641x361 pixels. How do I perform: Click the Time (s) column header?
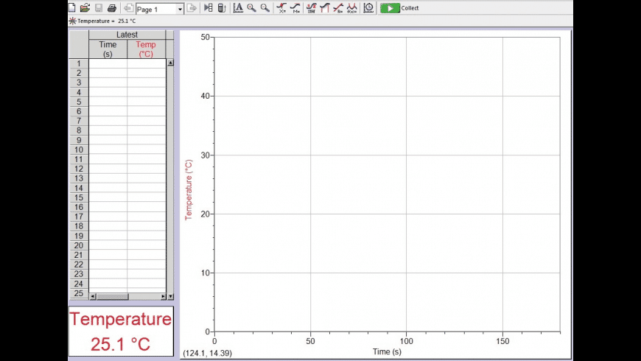108,49
